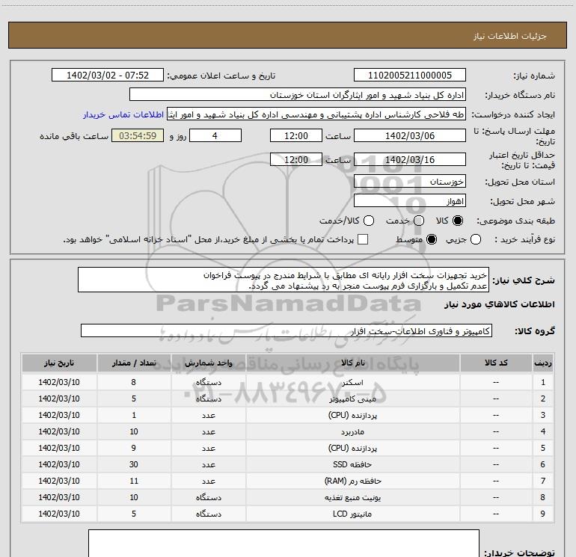
Task: Click the تعداد / مقدار column header
Action: point(134,363)
